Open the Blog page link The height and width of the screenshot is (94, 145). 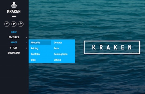pos(33,60)
